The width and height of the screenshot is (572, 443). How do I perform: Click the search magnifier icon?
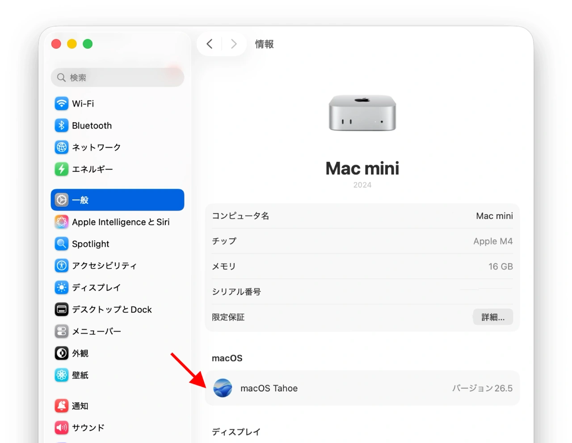point(61,78)
